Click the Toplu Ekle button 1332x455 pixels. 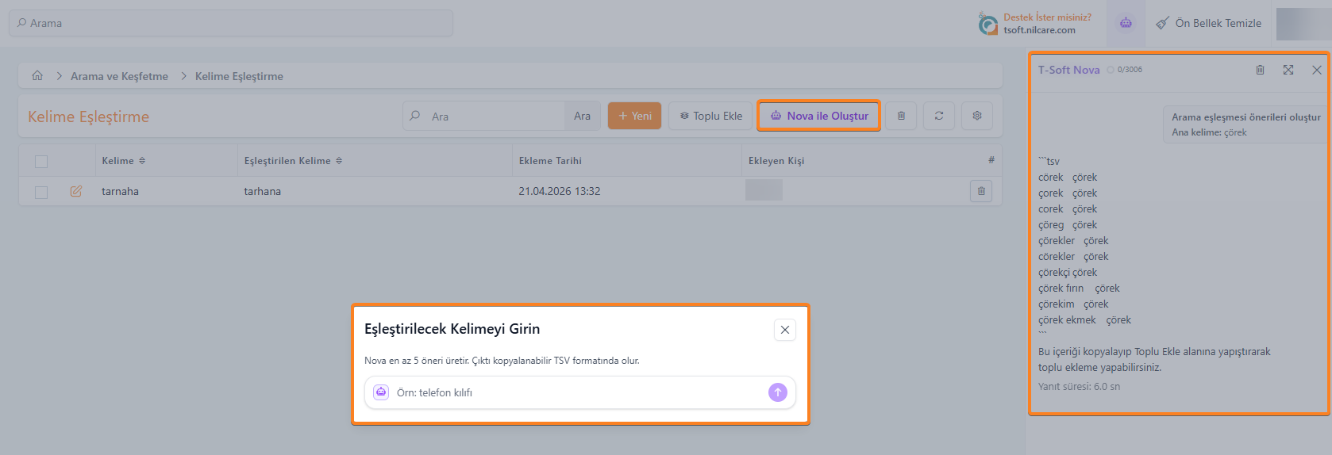pyautogui.click(x=711, y=116)
